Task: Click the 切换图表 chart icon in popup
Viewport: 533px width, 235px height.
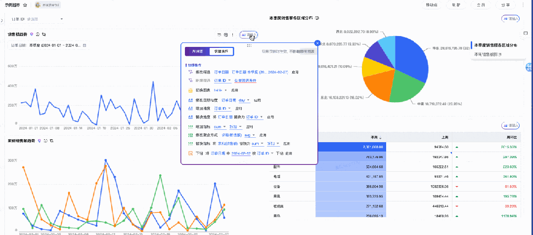Action: tap(191, 90)
